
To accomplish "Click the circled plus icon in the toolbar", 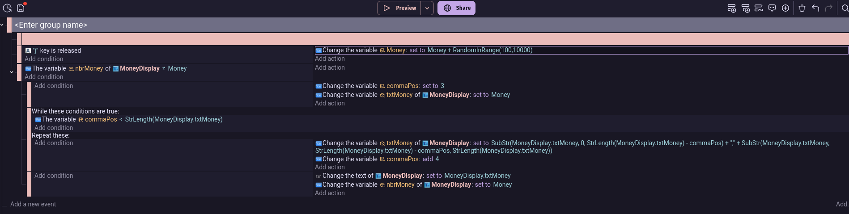I will pyautogui.click(x=785, y=8).
